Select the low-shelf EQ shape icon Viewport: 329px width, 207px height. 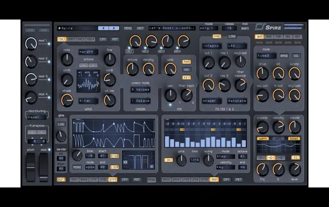coord(261,158)
